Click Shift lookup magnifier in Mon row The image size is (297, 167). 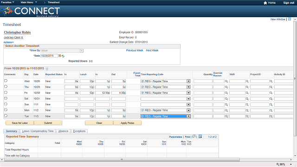pyautogui.click(x=247, y=110)
